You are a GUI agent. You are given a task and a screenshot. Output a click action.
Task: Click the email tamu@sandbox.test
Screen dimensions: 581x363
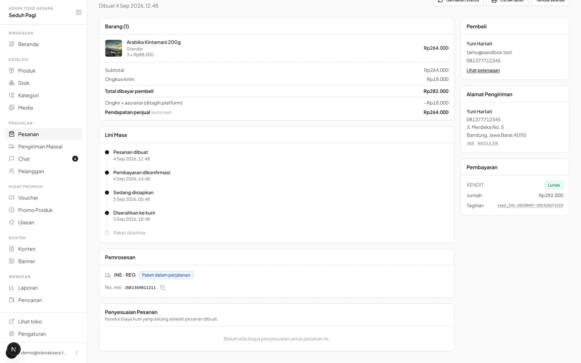click(489, 52)
